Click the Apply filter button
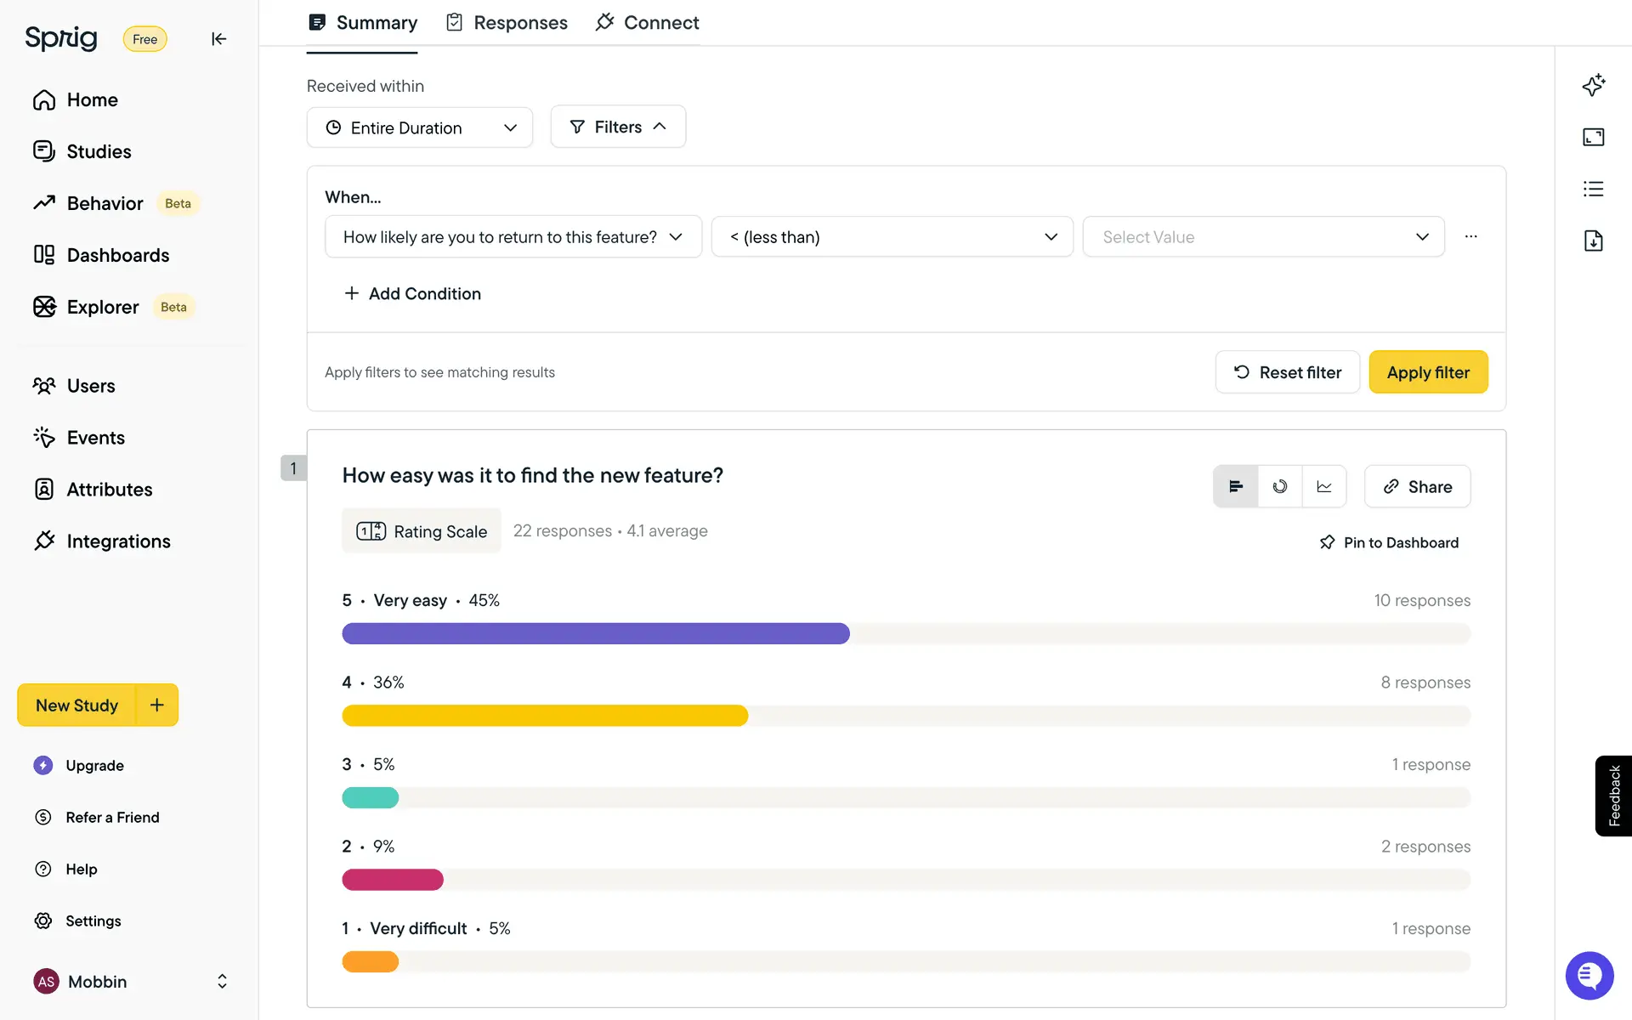The image size is (1632, 1020). 1428,372
